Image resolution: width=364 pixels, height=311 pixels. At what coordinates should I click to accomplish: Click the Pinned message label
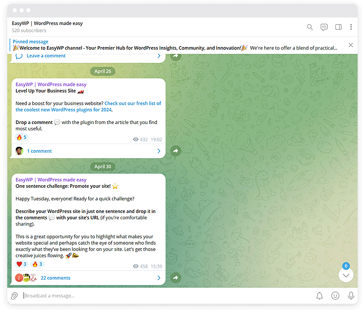[x=30, y=41]
